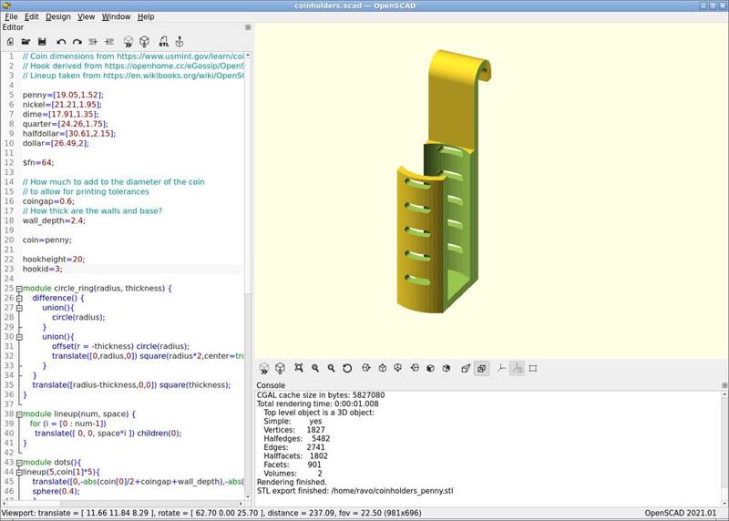Viewport: 729px width, 521px height.
Task: Toggle Orthogonal projection in viewport toolbar
Action: [482, 369]
